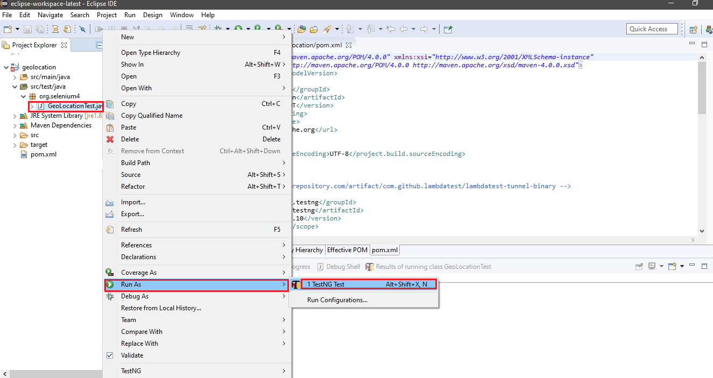Switch to the Effective POM tab
Viewport: 713px width, 378px height.
tap(347, 249)
